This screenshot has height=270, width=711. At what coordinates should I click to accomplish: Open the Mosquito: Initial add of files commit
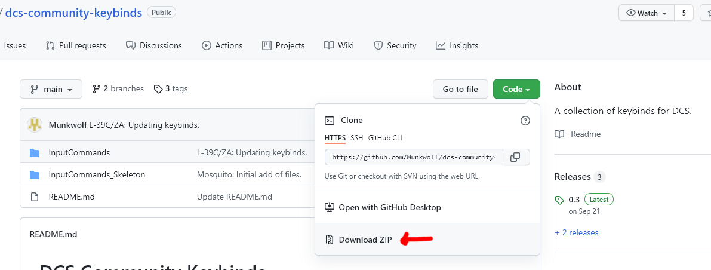click(249, 174)
